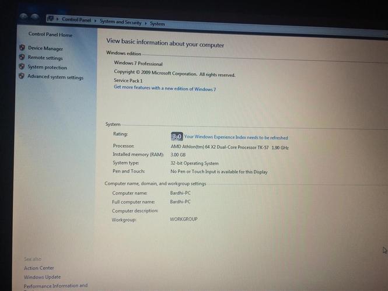Click the Forward navigation arrow button
Screen dimensions: 388x291
pos(34,17)
